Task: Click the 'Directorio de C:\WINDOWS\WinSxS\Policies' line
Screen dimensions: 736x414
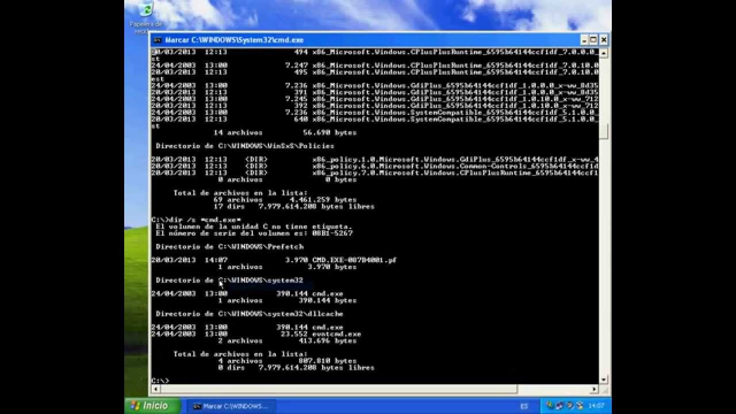Action: pyautogui.click(x=245, y=146)
